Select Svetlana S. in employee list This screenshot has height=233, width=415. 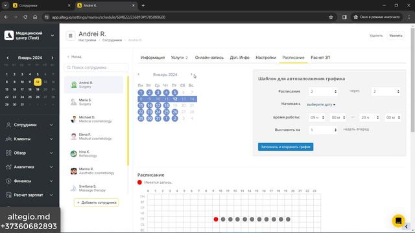93,188
